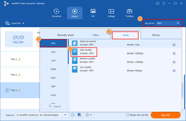This screenshot has height=121, width=186.
Task: Choose the Low Quality MP3 preset
Action: 125,69
